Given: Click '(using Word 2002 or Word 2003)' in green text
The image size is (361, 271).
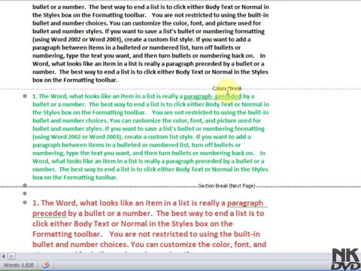Looking at the screenshot, I should click(x=77, y=137).
